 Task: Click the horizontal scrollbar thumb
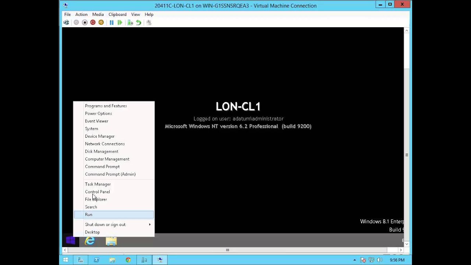tap(227, 250)
